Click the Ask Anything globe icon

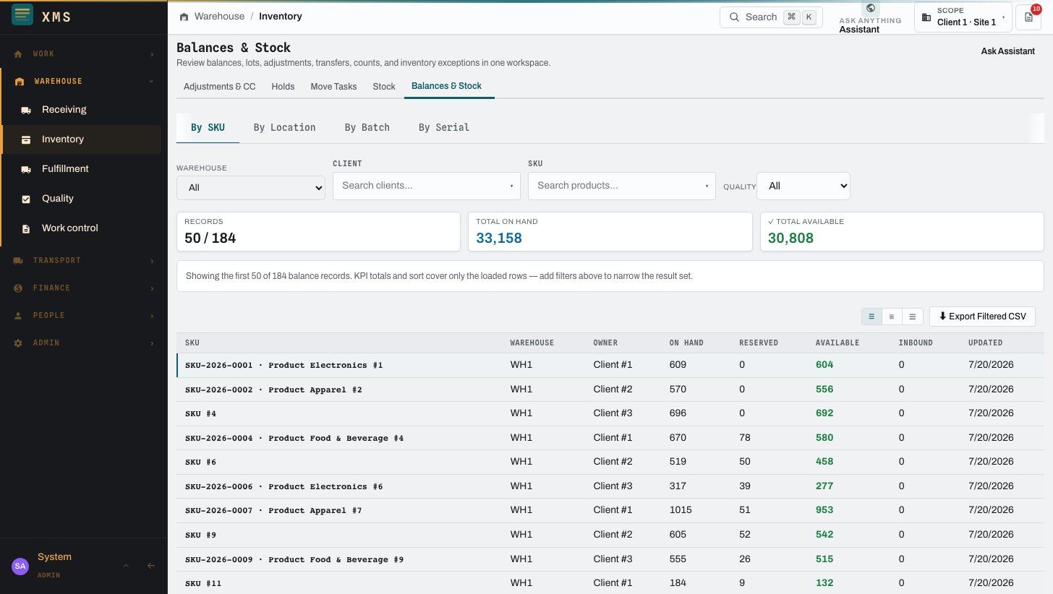870,8
